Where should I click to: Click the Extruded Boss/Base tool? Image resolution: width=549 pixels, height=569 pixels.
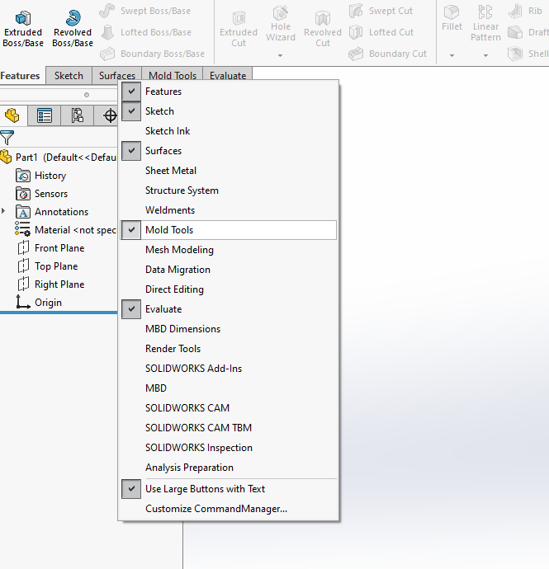[23, 29]
